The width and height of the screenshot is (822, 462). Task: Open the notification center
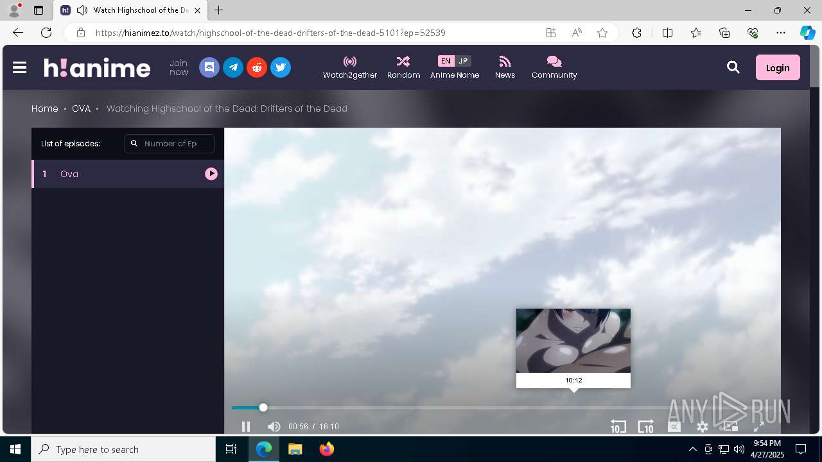[801, 449]
